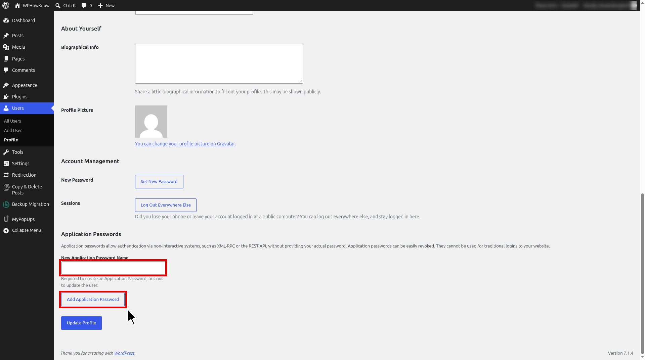Click the MyPopUps icon
This screenshot has height=360, width=645.
point(6,219)
